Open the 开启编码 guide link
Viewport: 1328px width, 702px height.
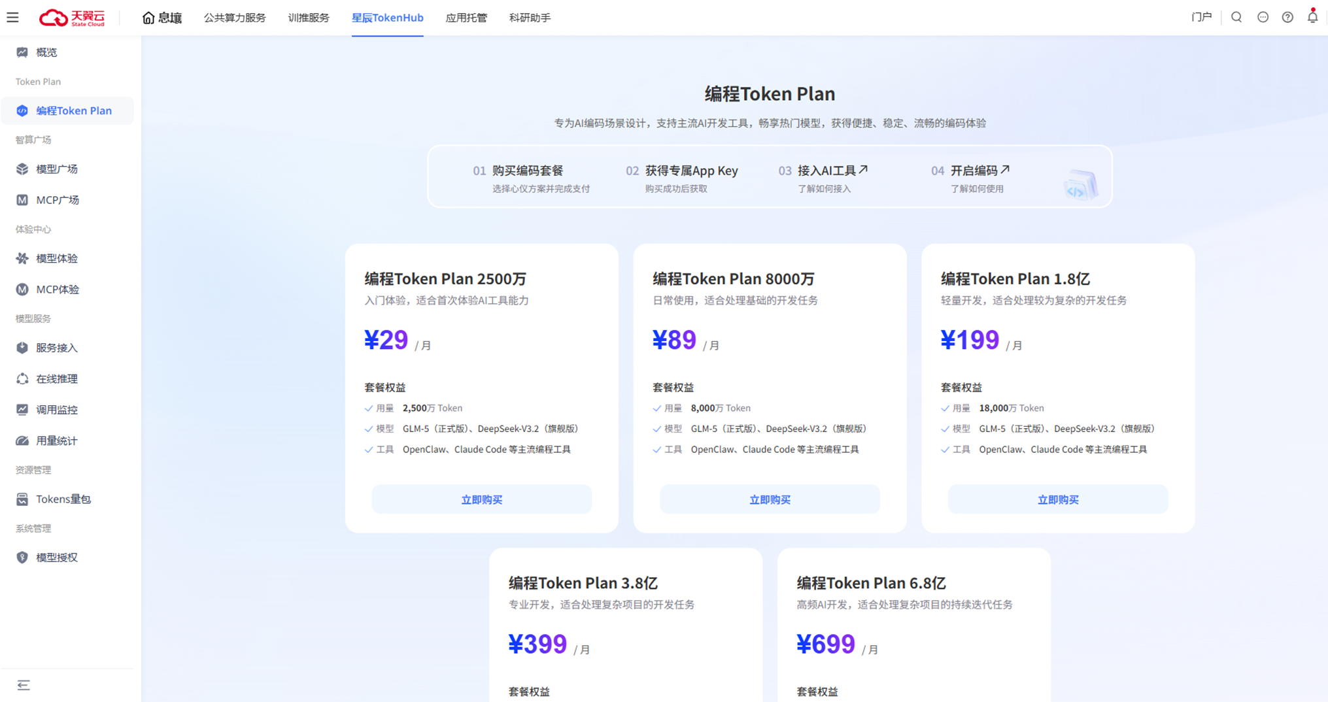pyautogui.click(x=979, y=171)
